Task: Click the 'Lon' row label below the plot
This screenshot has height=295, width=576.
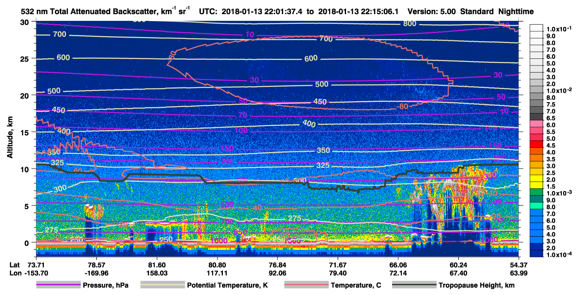Action: 15,273
